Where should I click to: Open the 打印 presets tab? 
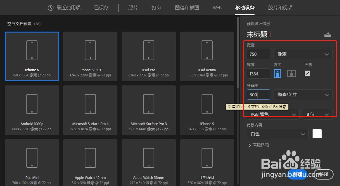coord(156,8)
